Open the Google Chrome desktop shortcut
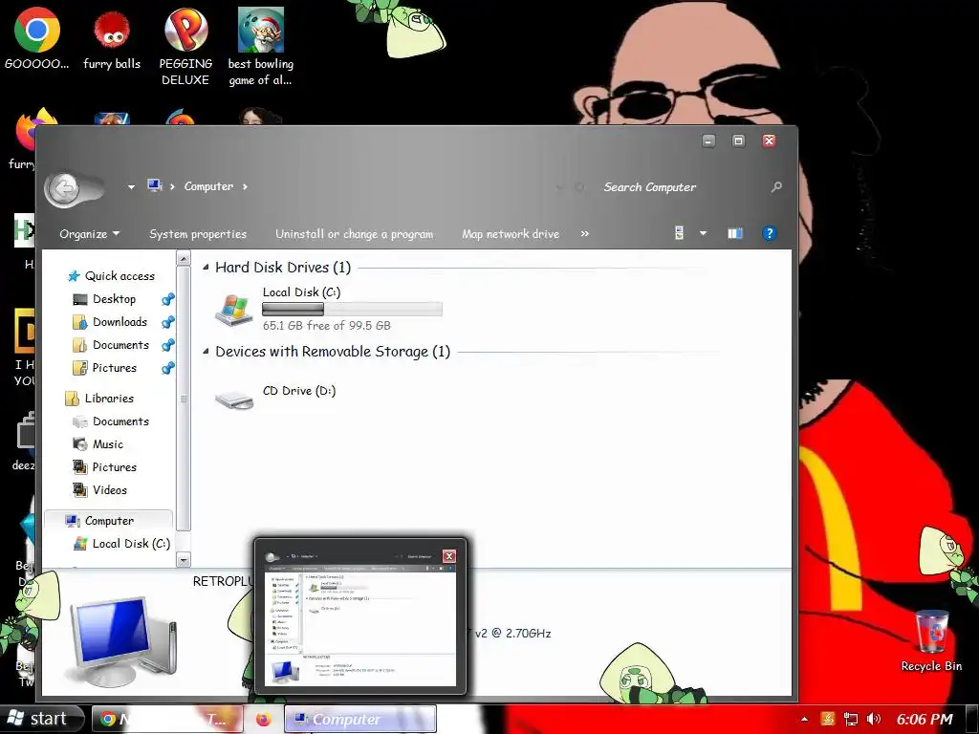 (37, 38)
